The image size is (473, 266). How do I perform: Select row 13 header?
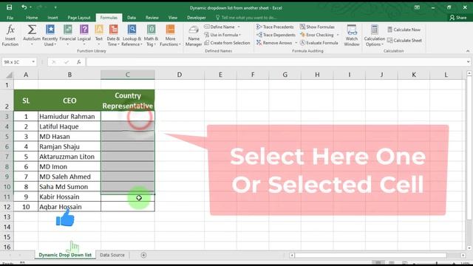point(7,216)
